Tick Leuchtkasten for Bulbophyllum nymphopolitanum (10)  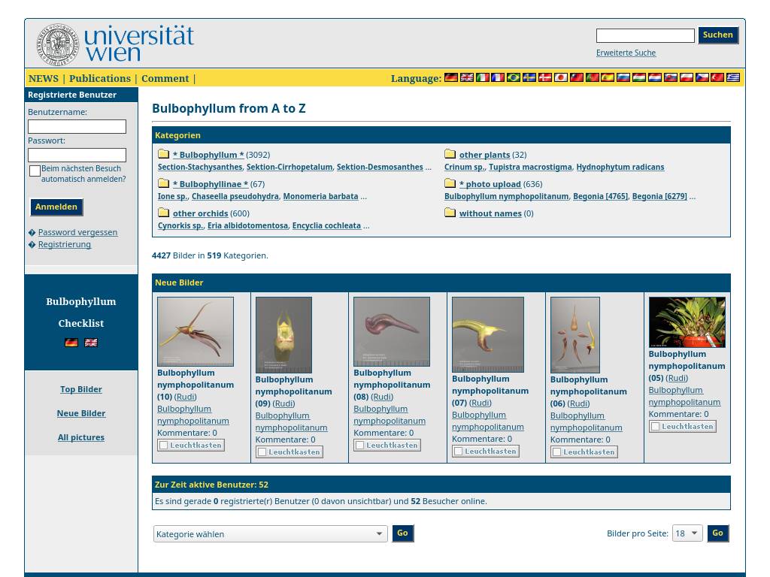(x=163, y=445)
